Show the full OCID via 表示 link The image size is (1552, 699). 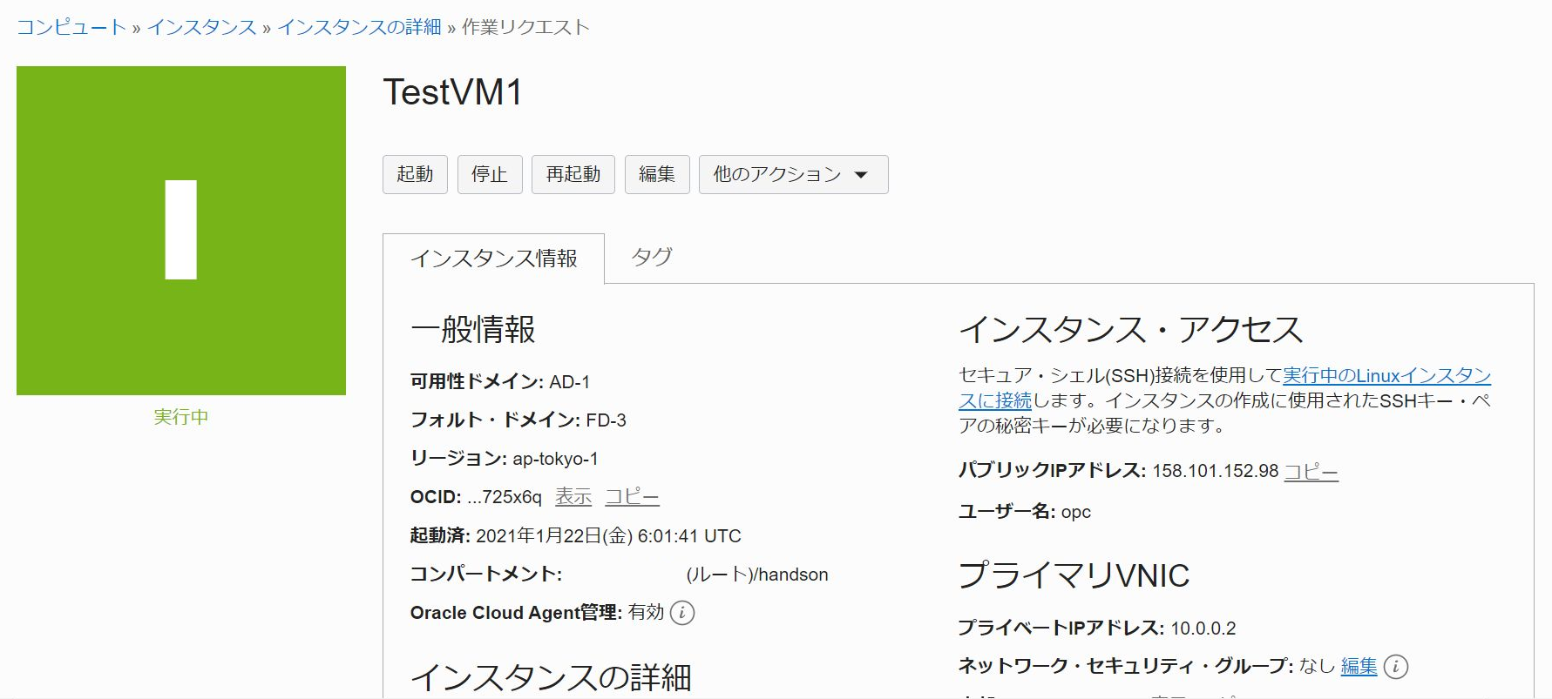[x=573, y=497]
